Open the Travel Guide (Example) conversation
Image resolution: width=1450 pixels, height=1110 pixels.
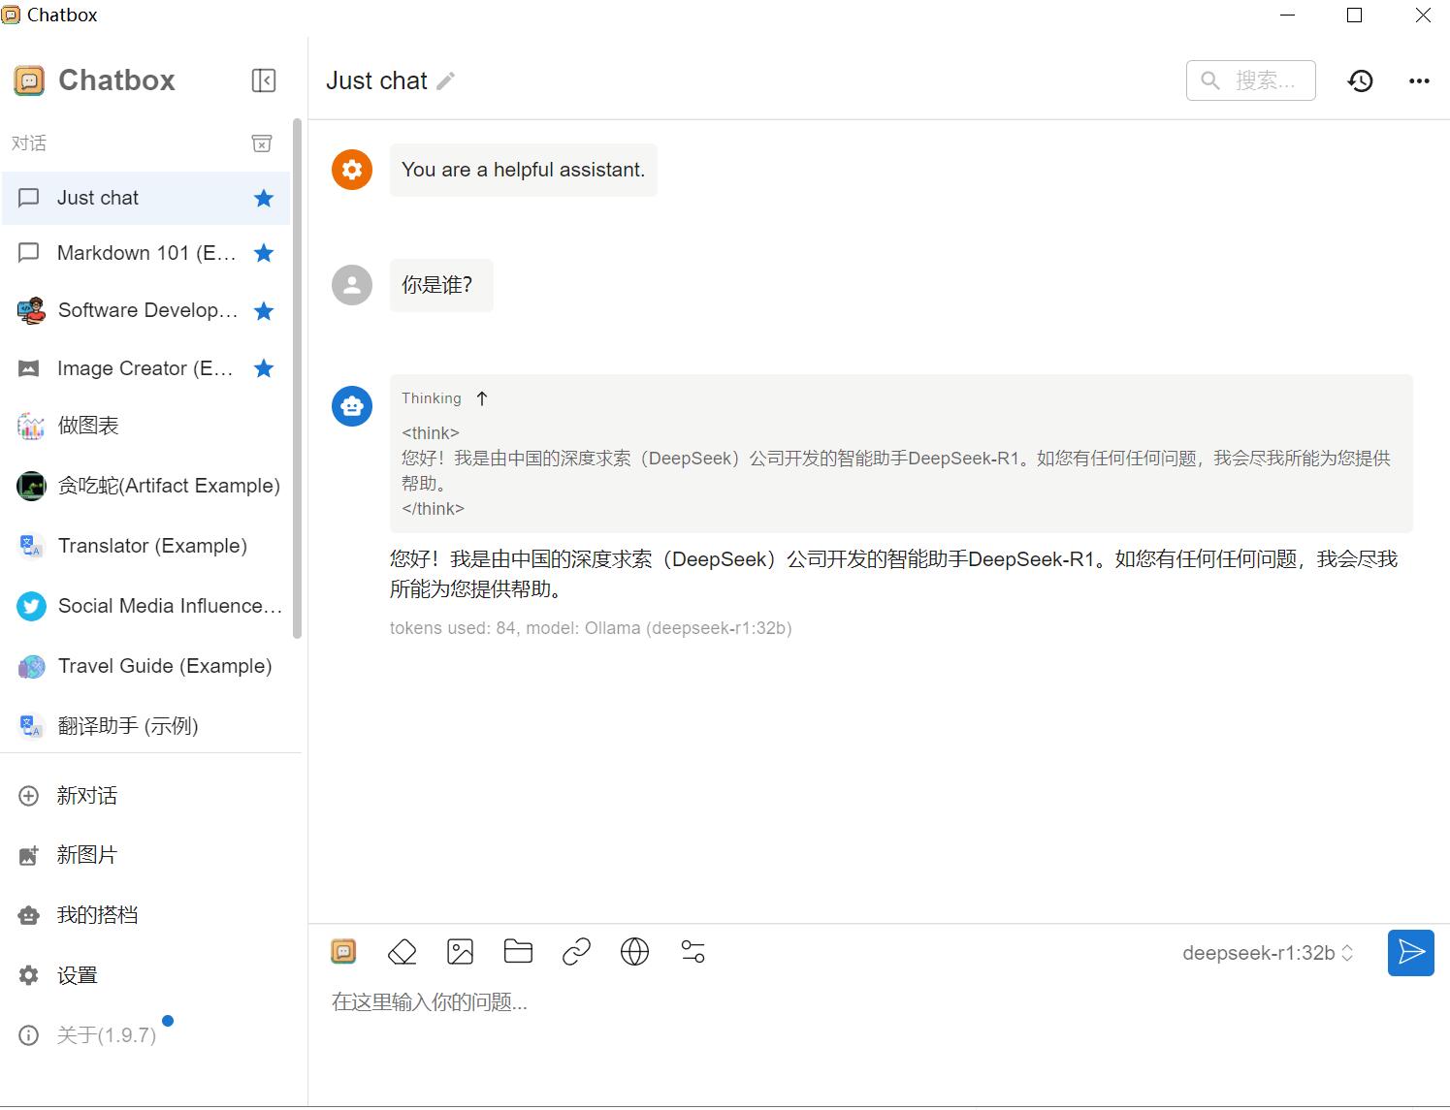(146, 666)
